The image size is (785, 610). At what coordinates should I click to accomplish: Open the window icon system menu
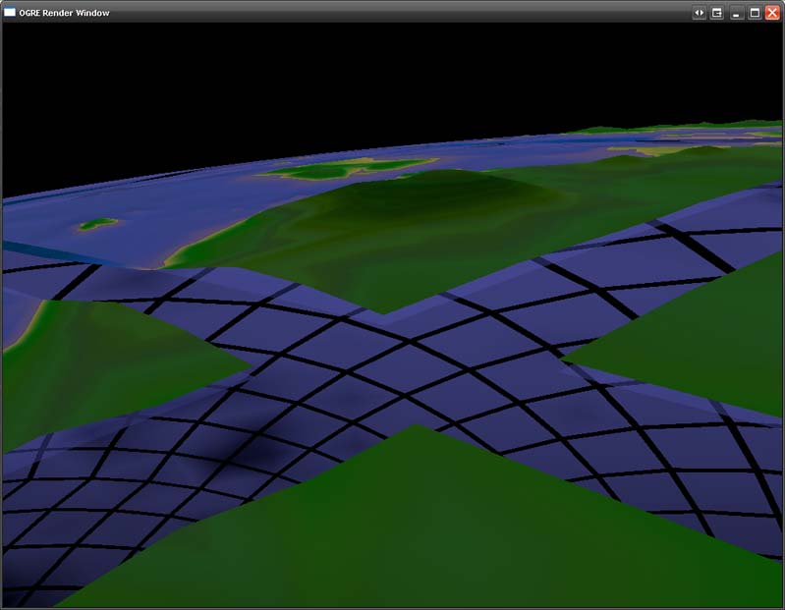coord(10,13)
